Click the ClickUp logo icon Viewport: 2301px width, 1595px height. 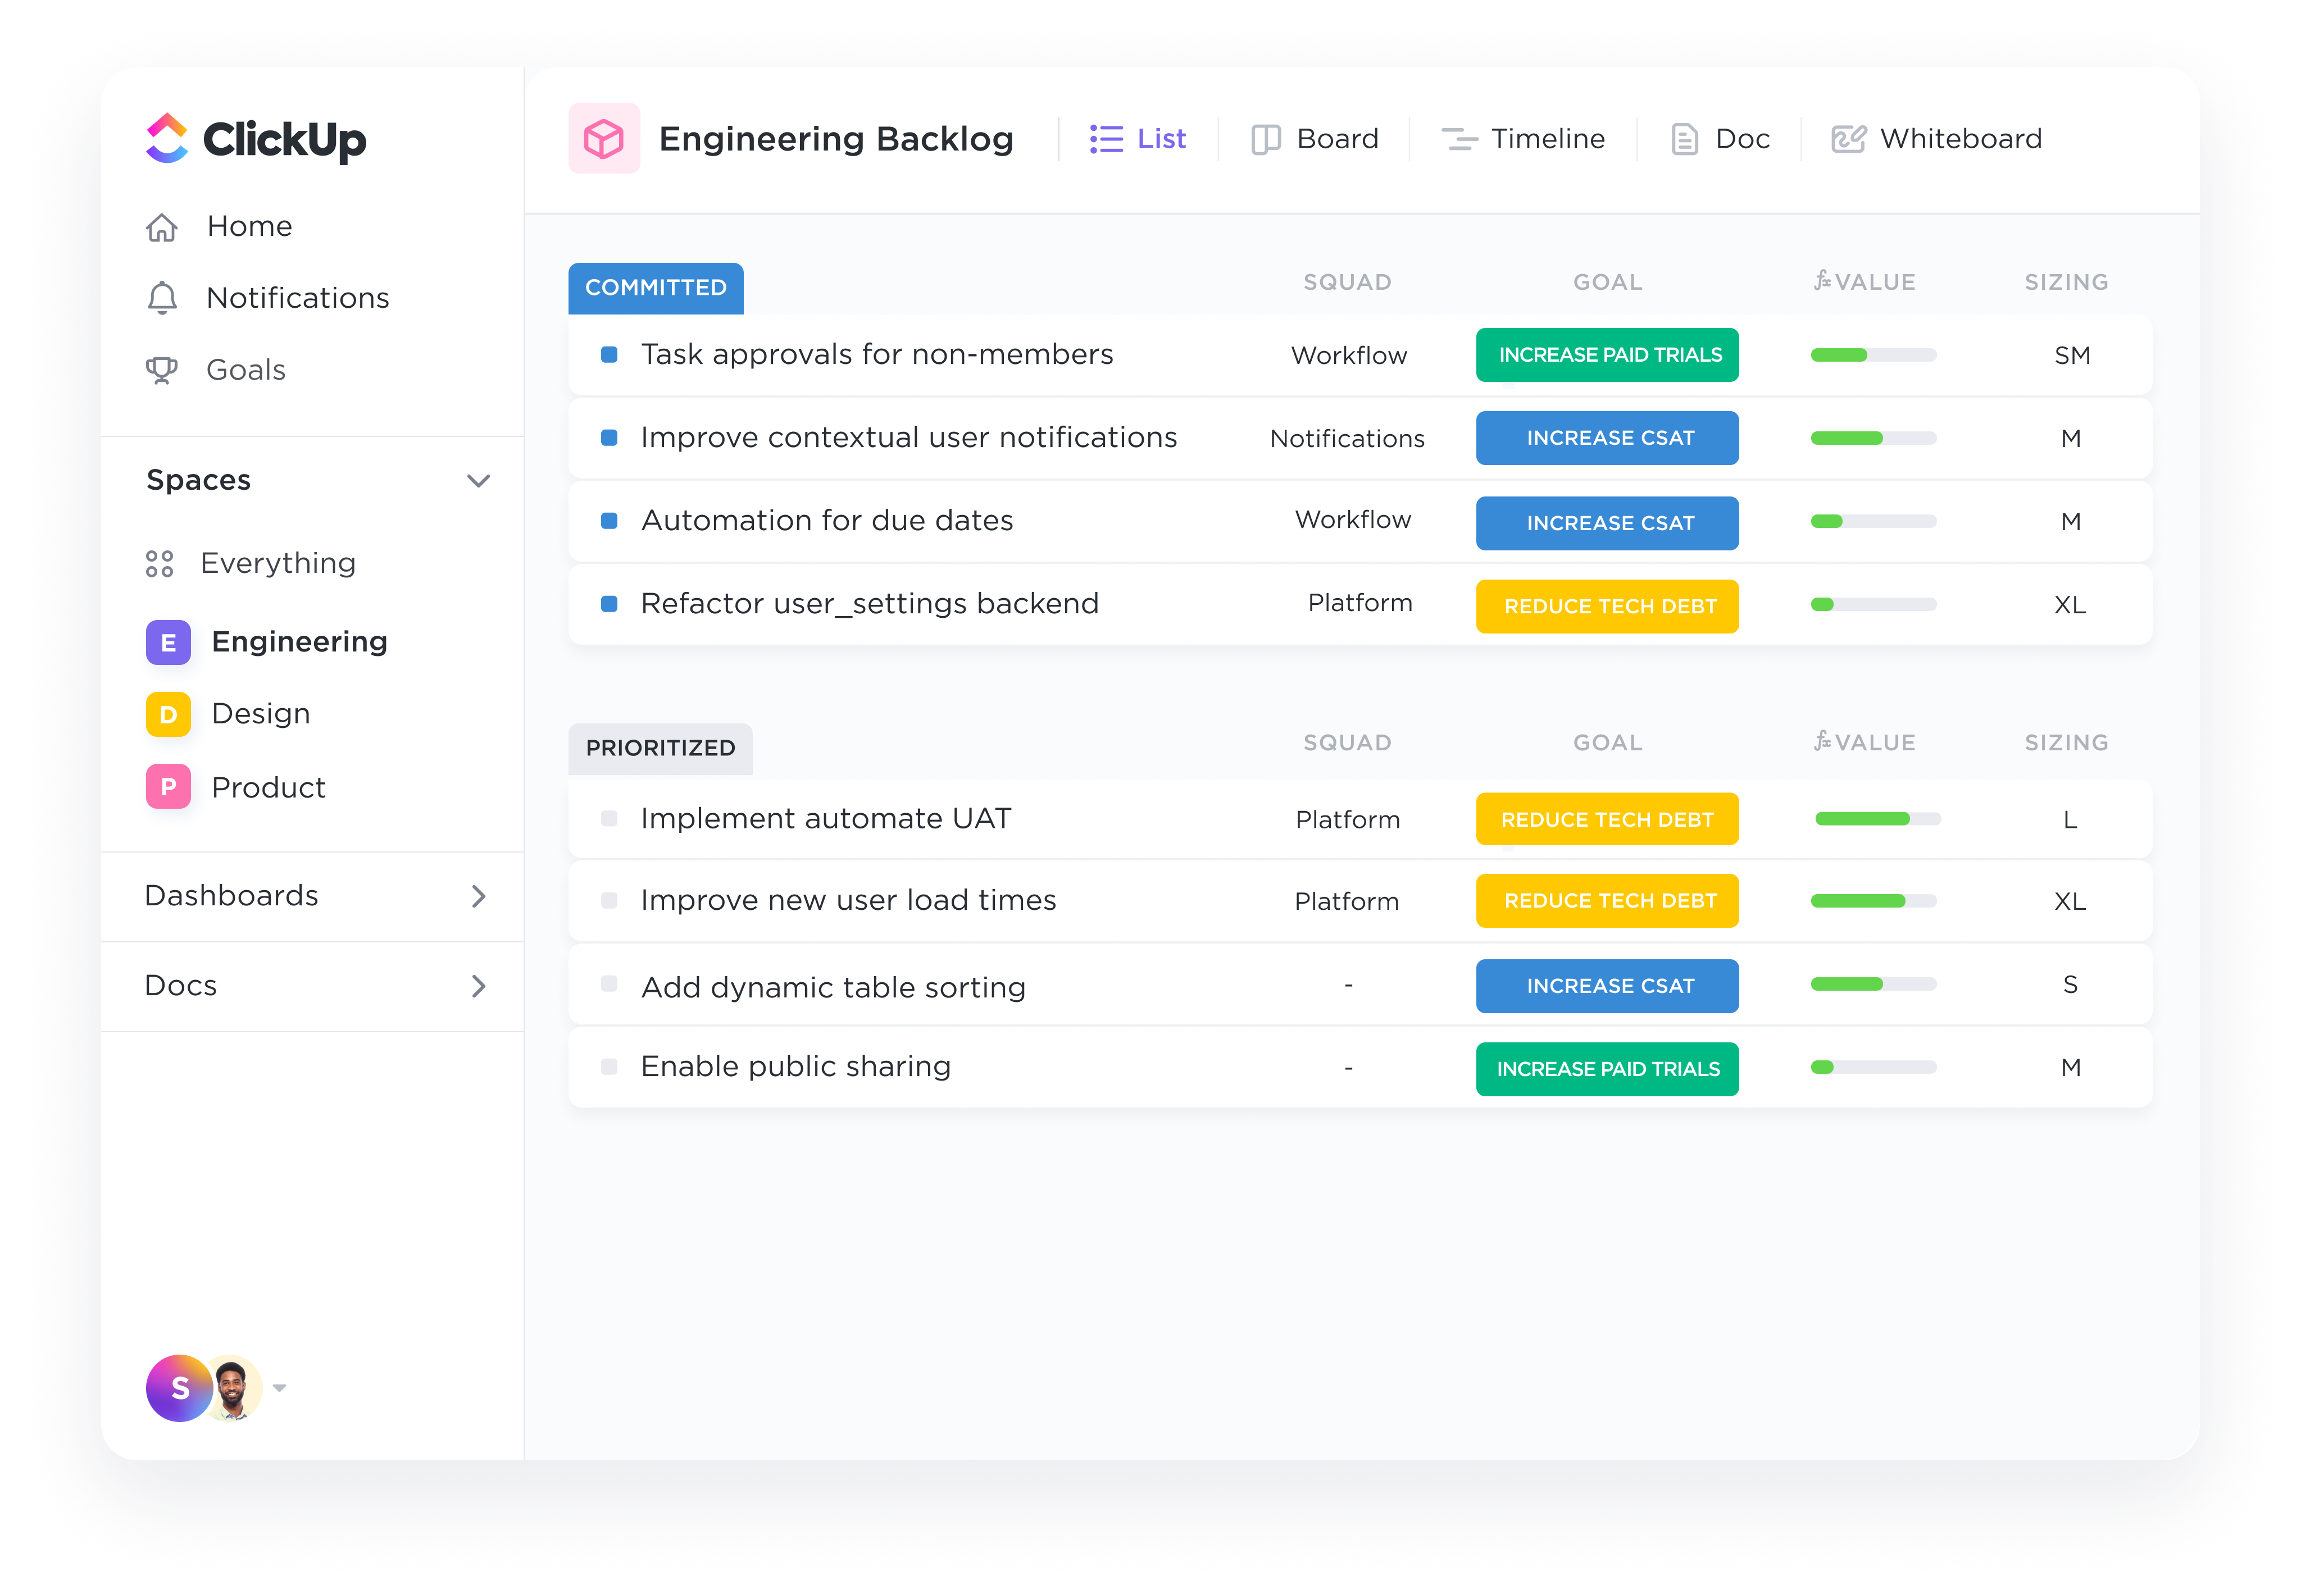pyautogui.click(x=167, y=138)
